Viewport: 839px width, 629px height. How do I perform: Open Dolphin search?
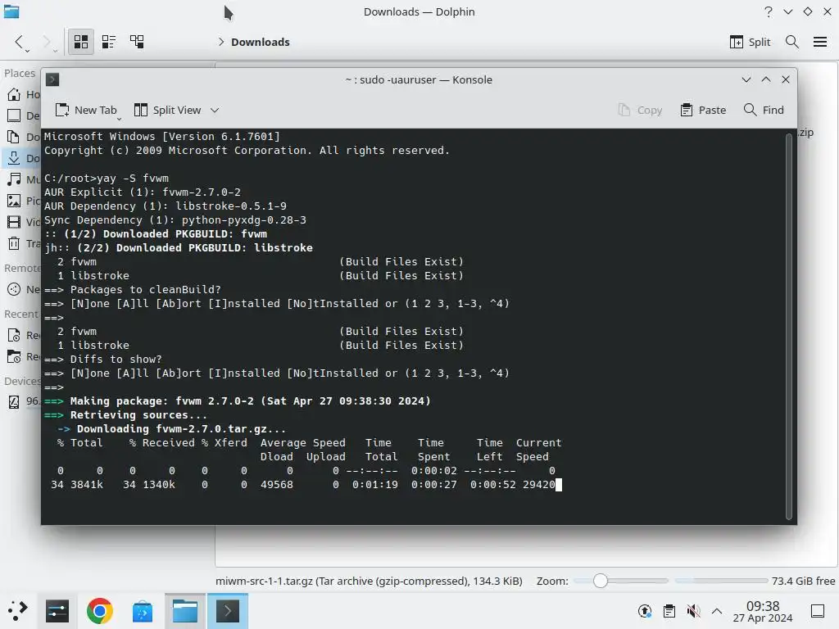point(792,42)
